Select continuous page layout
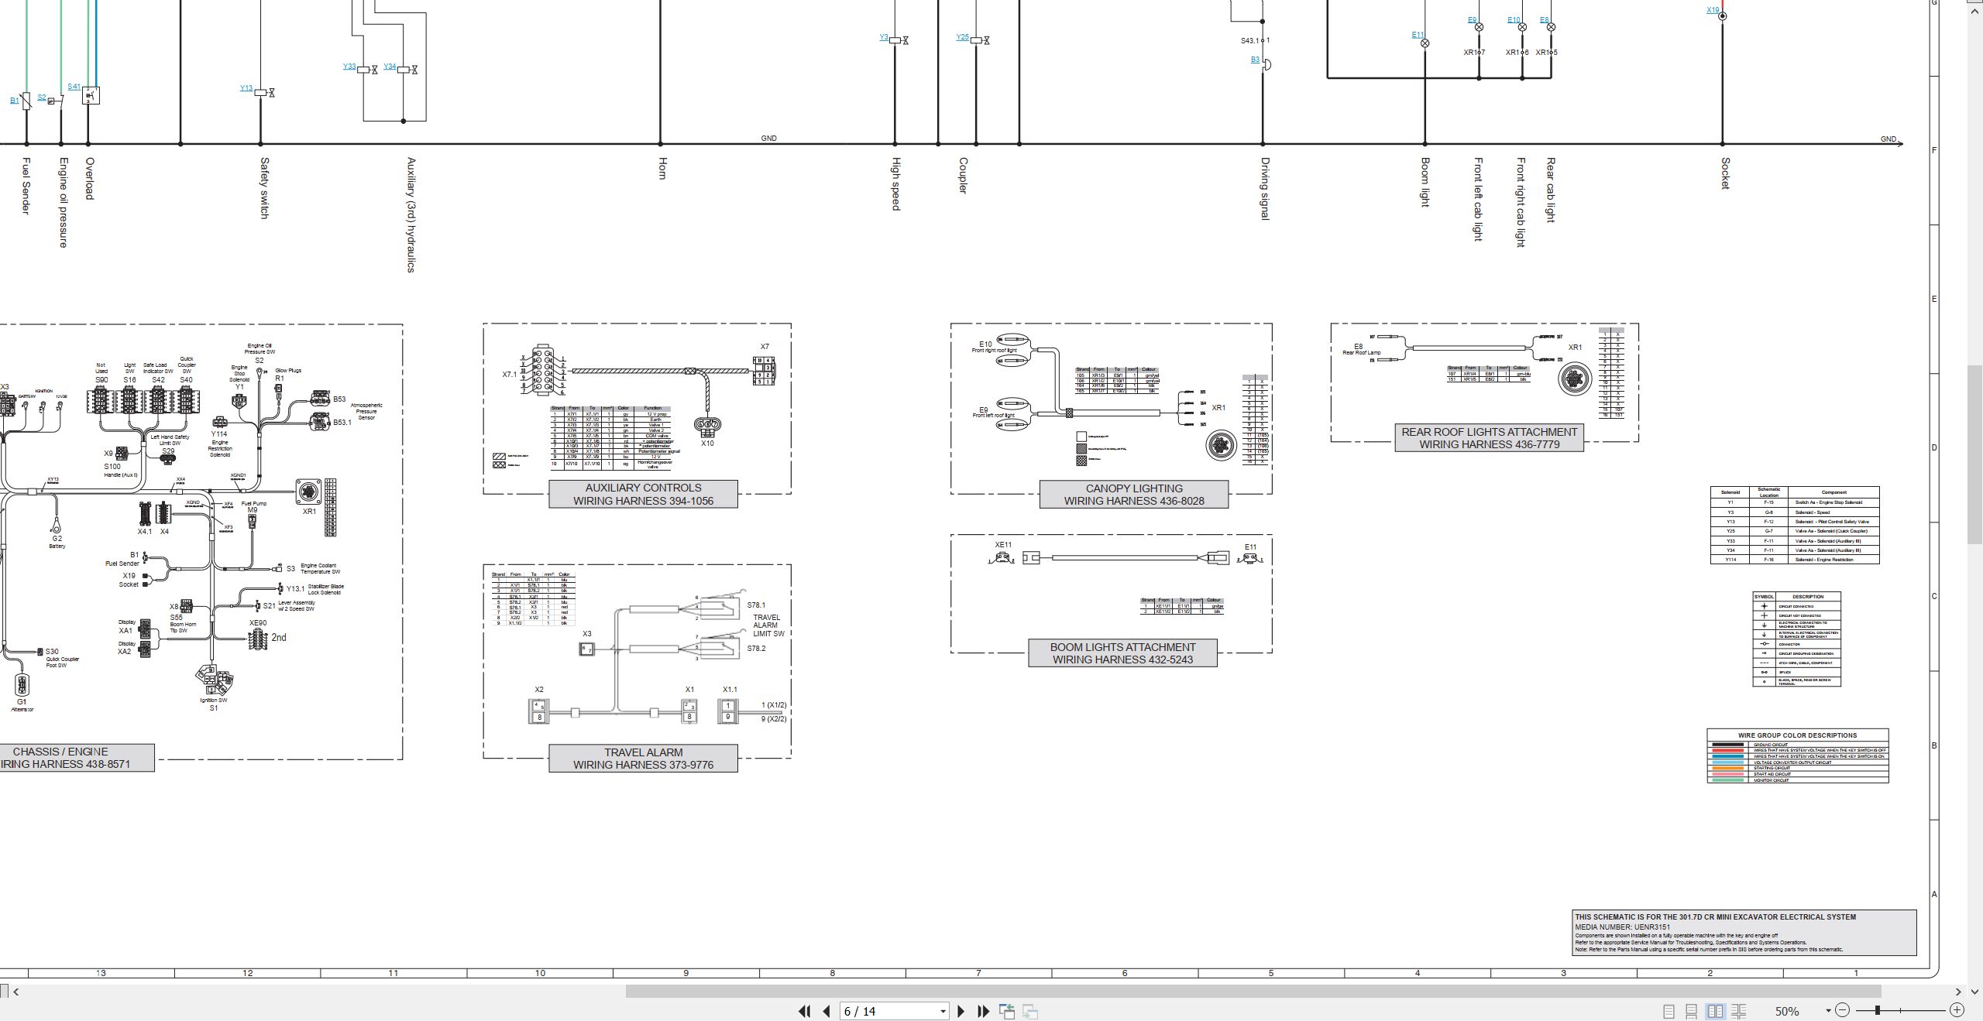Image resolution: width=1983 pixels, height=1021 pixels. coord(1692,1011)
